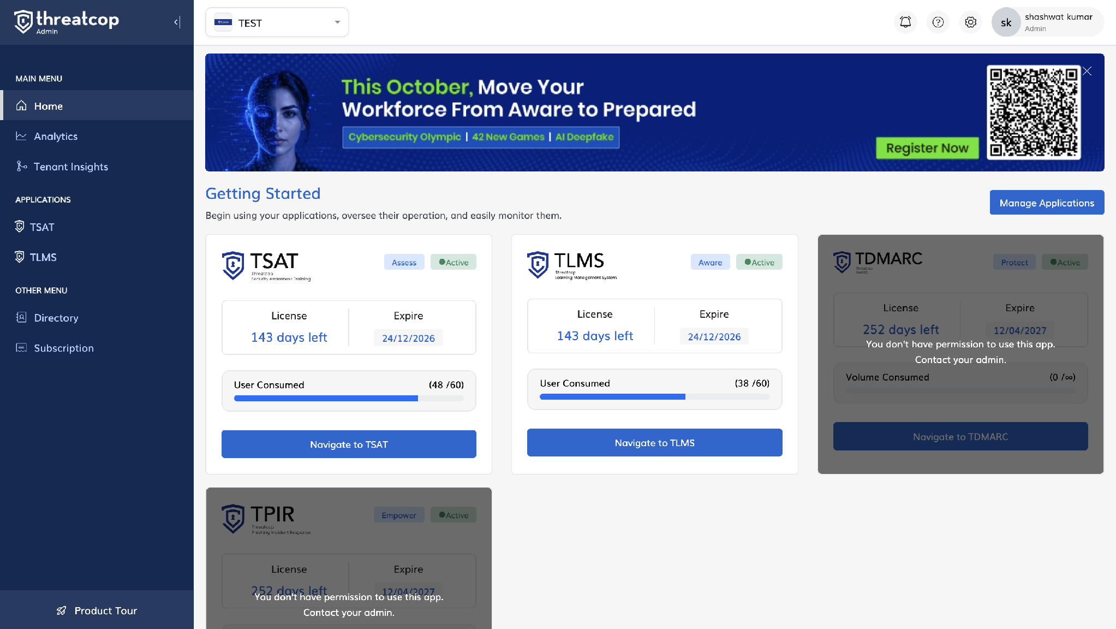
Task: Click Navigate to TSAT button
Action: point(349,444)
